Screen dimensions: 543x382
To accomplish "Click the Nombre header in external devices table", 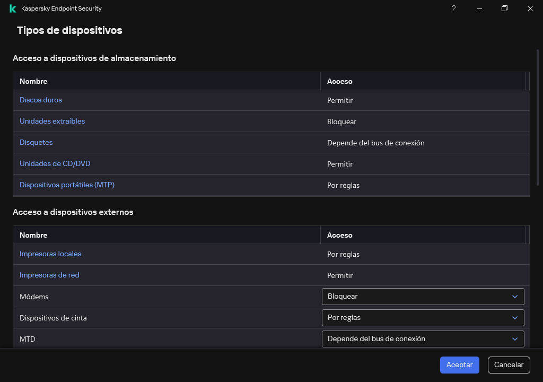I will 33,235.
